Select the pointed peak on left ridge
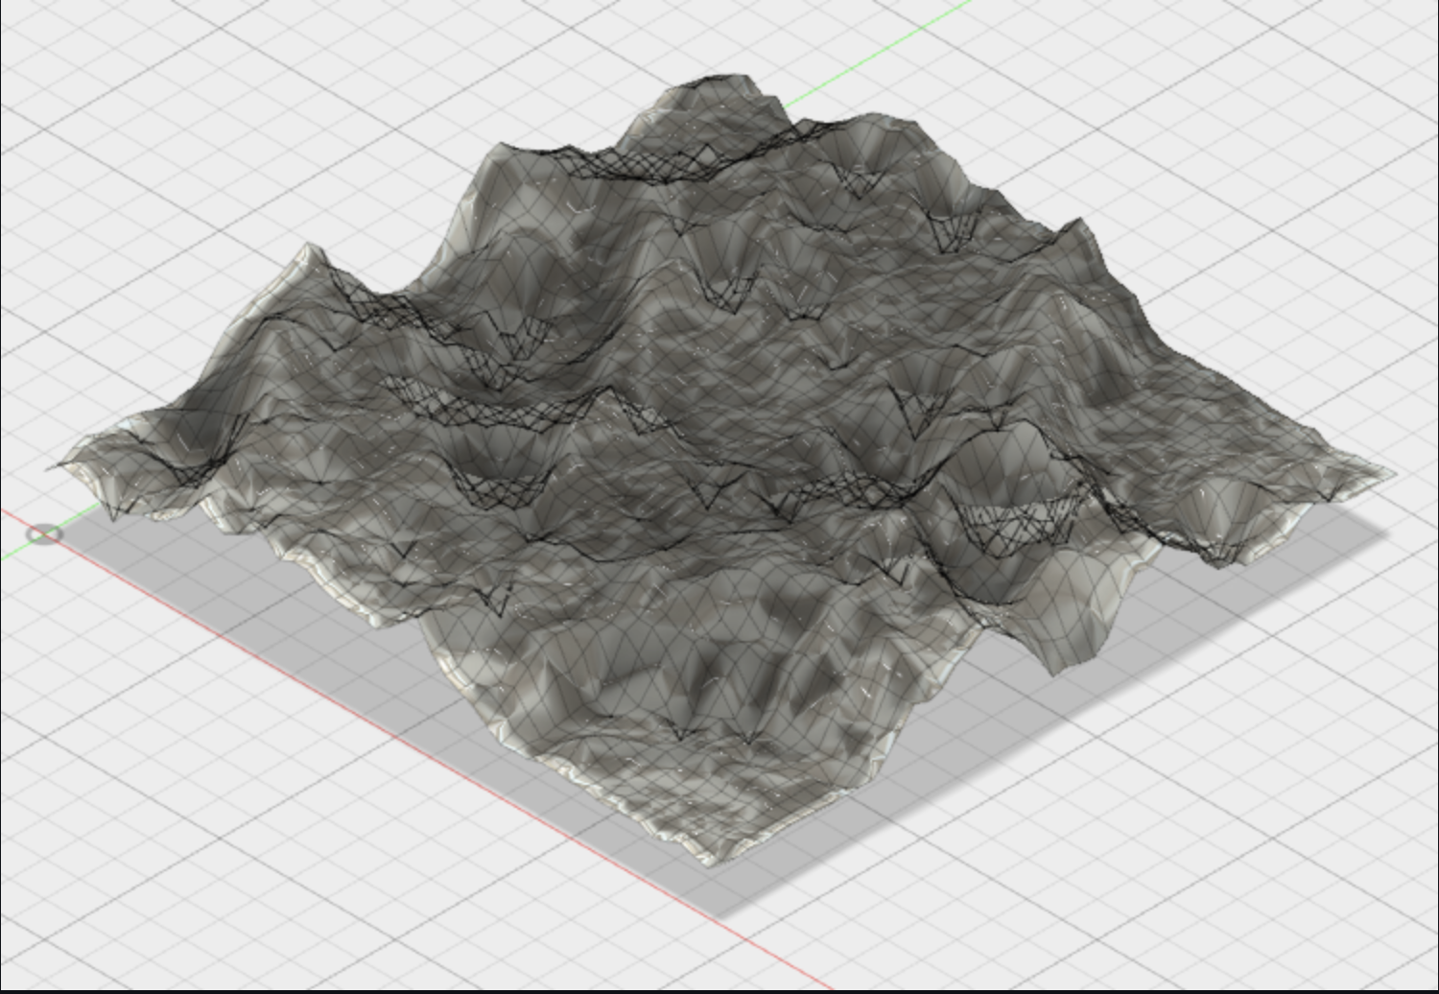 click(x=309, y=251)
